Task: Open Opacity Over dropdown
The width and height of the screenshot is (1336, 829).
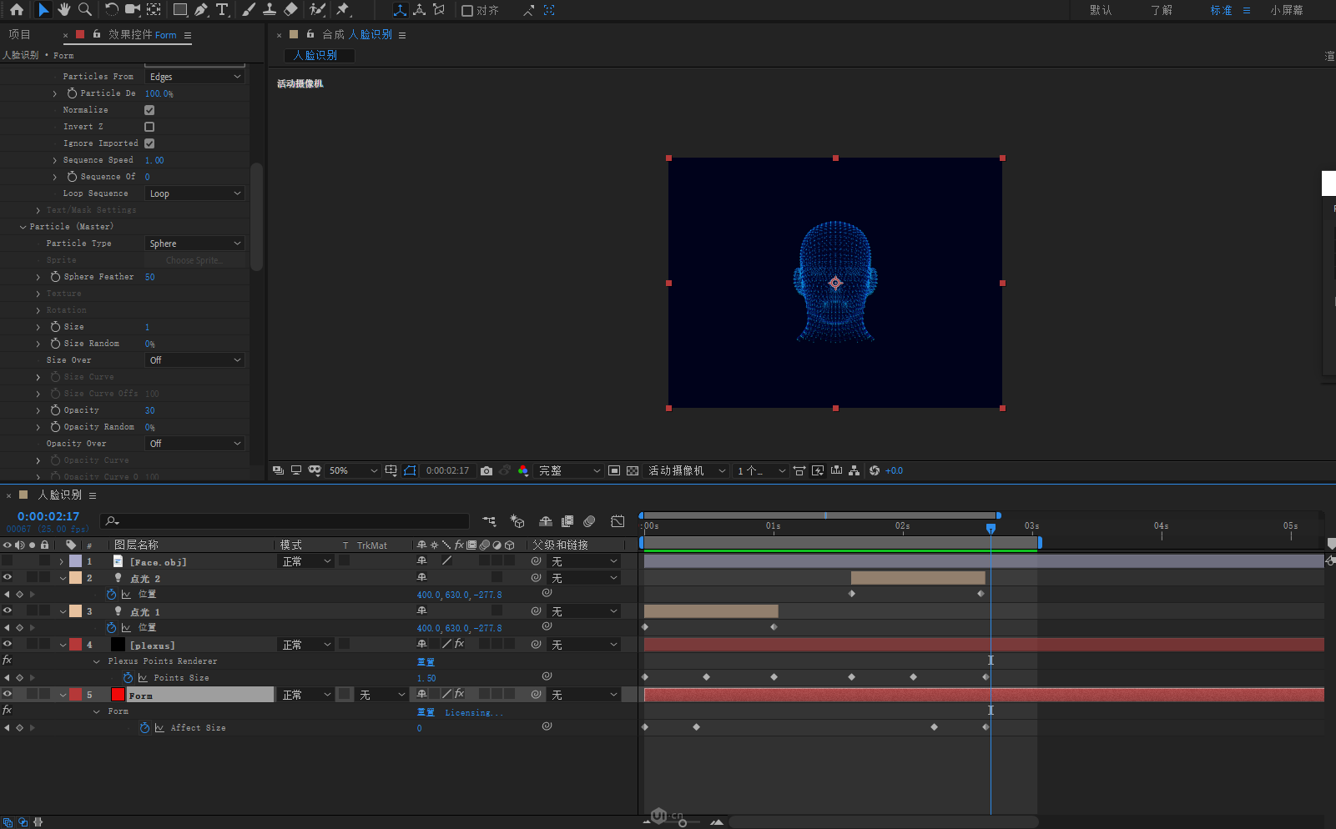Action: tap(194, 444)
